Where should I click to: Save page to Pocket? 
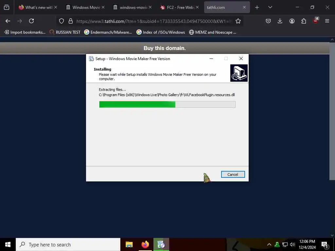pos(268,21)
